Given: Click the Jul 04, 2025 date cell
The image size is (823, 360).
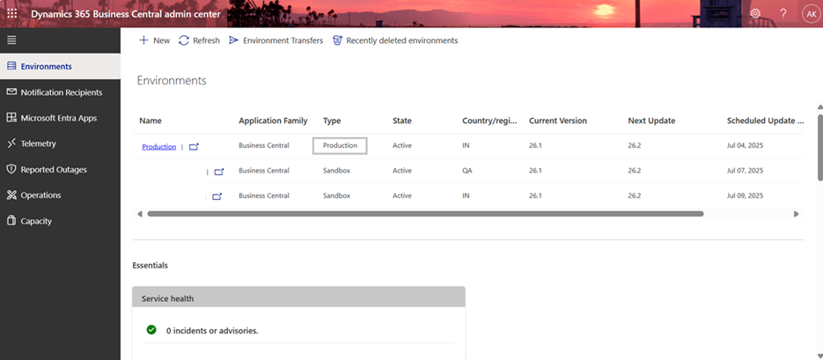Looking at the screenshot, I should [745, 145].
